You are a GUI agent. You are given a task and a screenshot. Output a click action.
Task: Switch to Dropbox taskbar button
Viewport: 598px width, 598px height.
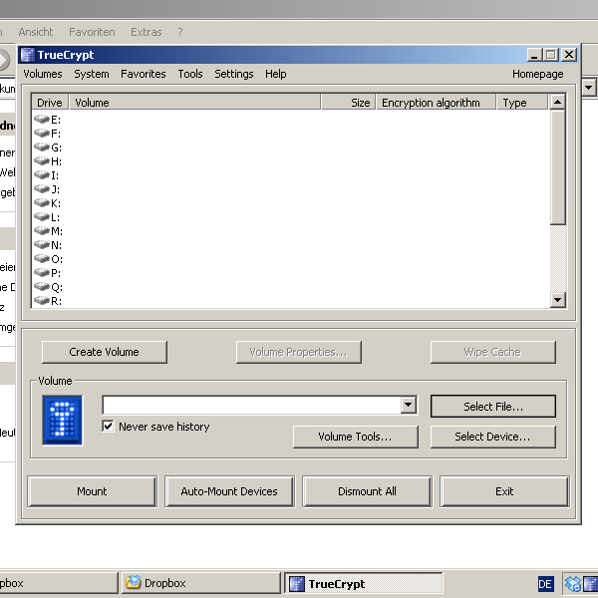(201, 583)
